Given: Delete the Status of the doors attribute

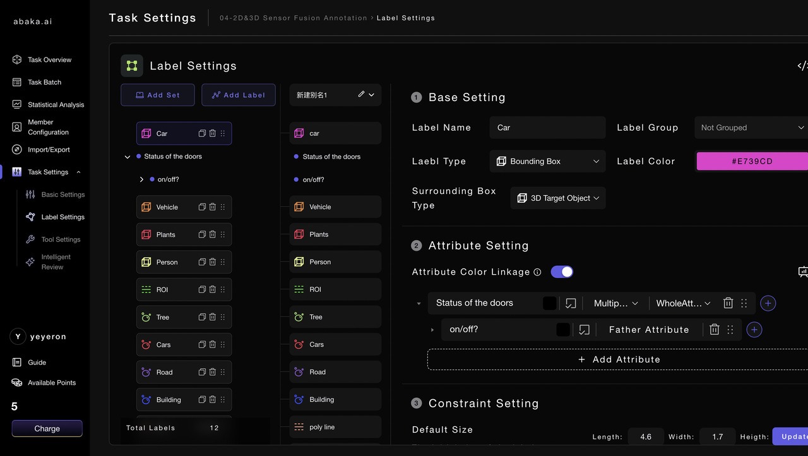Looking at the screenshot, I should point(728,303).
